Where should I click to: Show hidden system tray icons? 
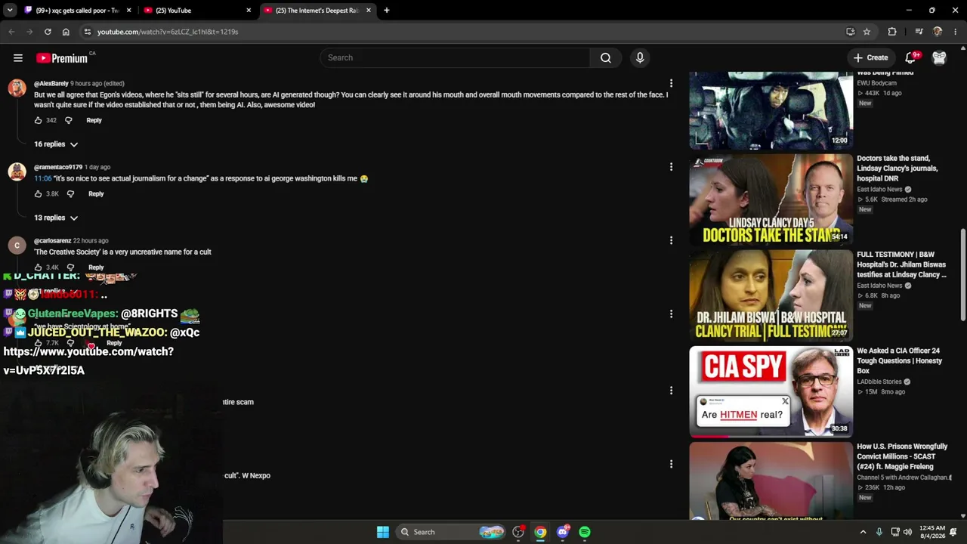[x=863, y=532]
